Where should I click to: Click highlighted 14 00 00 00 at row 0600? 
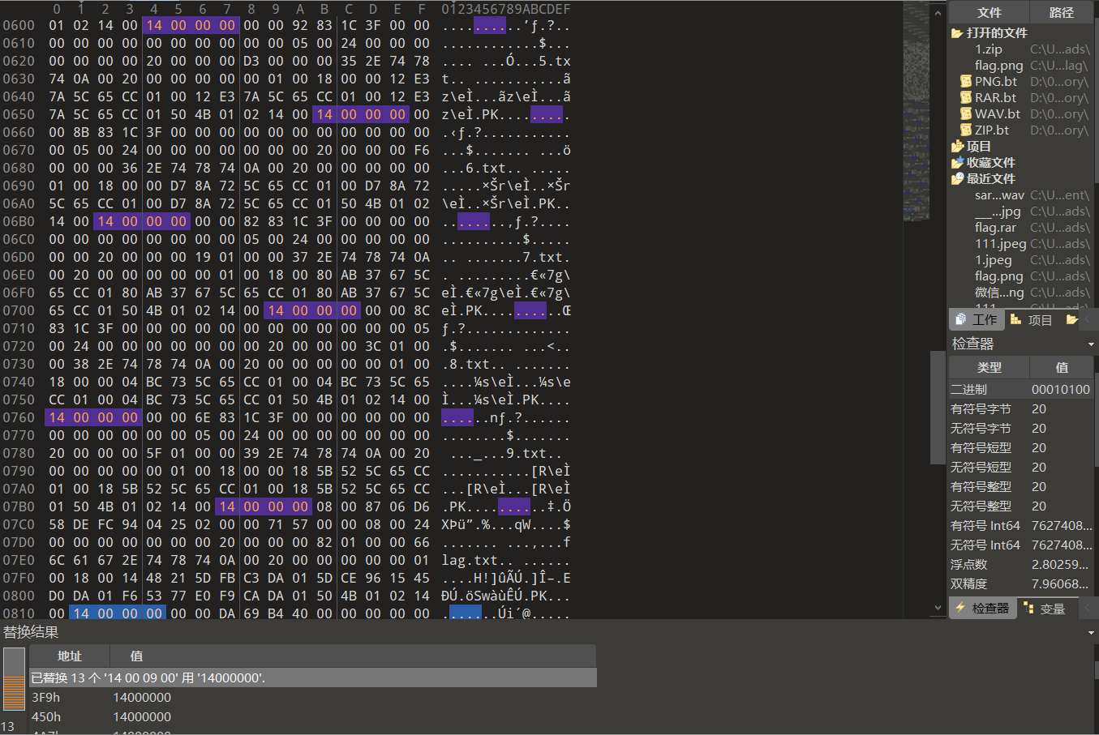point(191,25)
